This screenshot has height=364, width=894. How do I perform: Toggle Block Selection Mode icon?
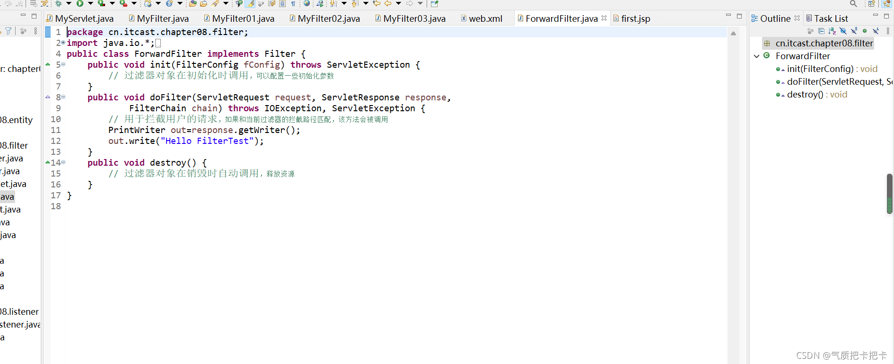click(282, 3)
